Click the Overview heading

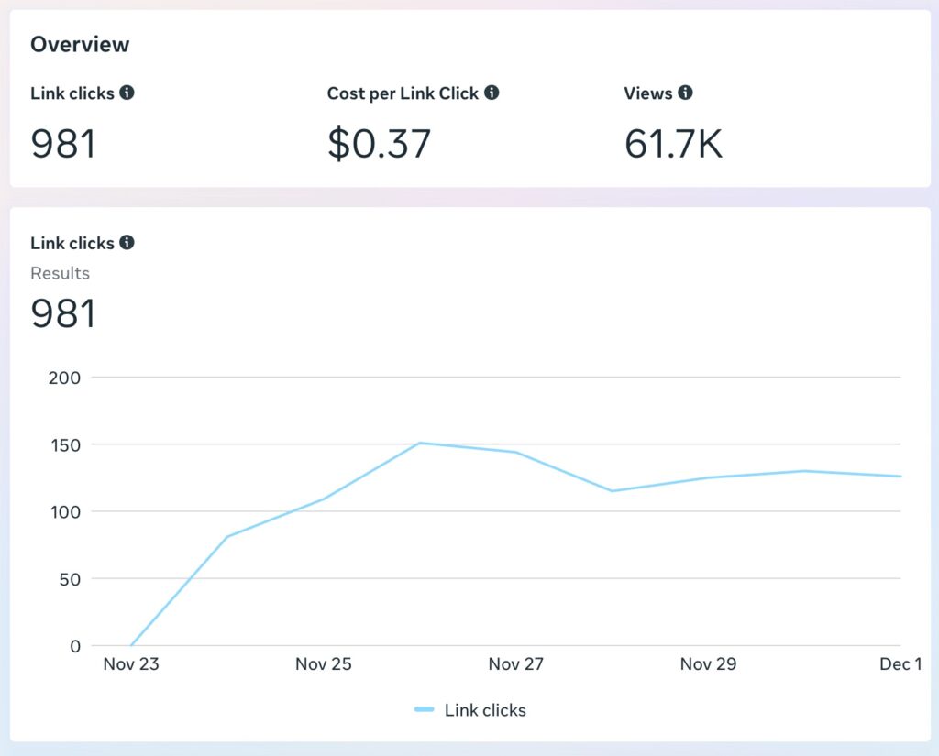pos(80,44)
